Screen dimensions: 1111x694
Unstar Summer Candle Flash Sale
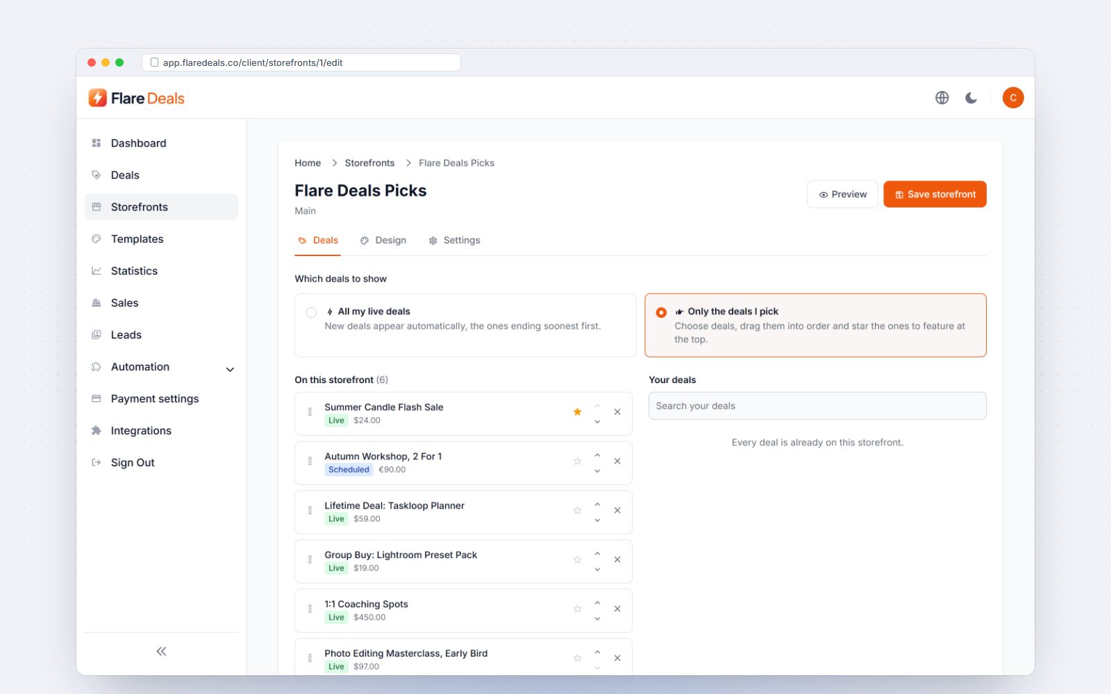coord(577,412)
